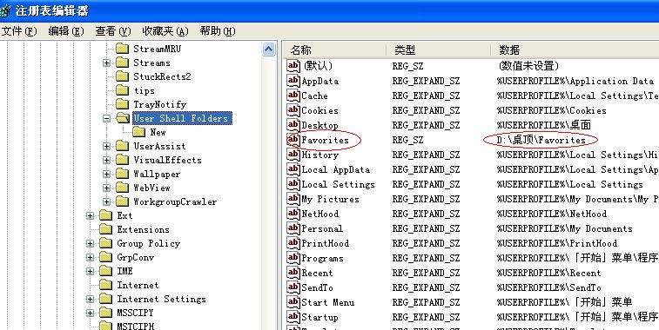The height and width of the screenshot is (330, 659).
Task: Click the string icon beside (默认)
Action: pyautogui.click(x=293, y=66)
